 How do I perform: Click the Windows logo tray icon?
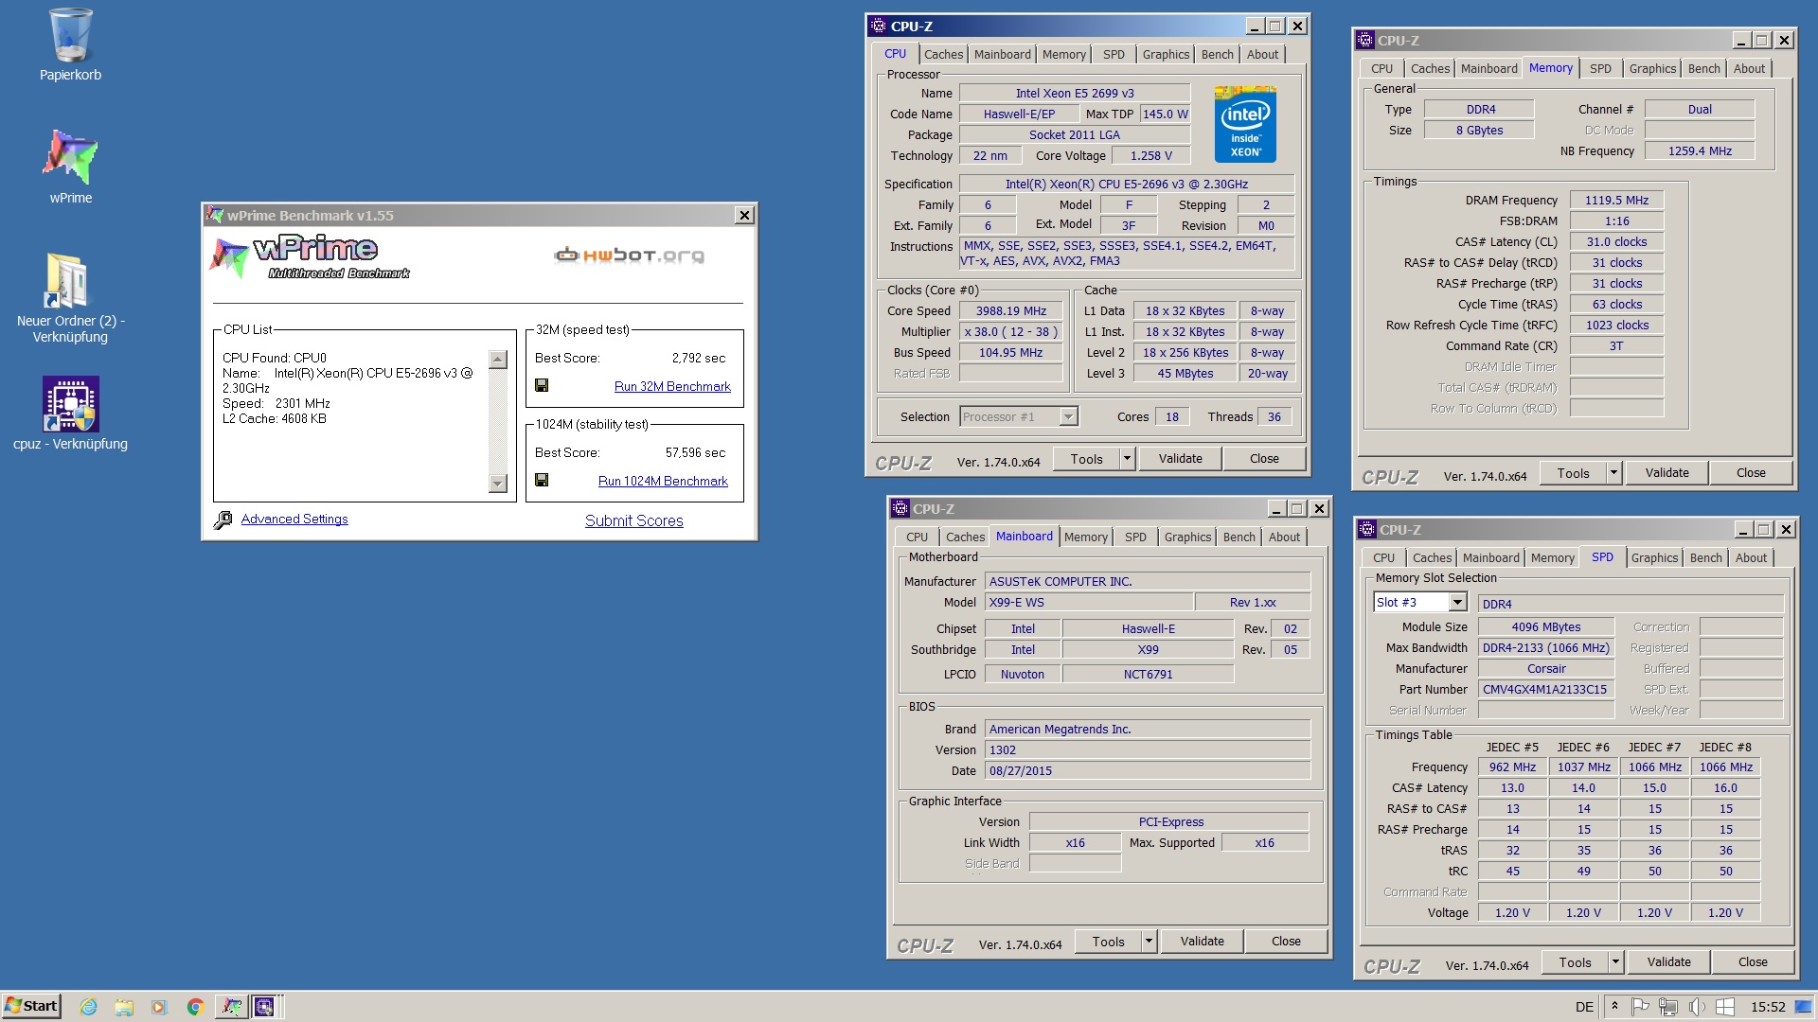tap(1725, 1007)
